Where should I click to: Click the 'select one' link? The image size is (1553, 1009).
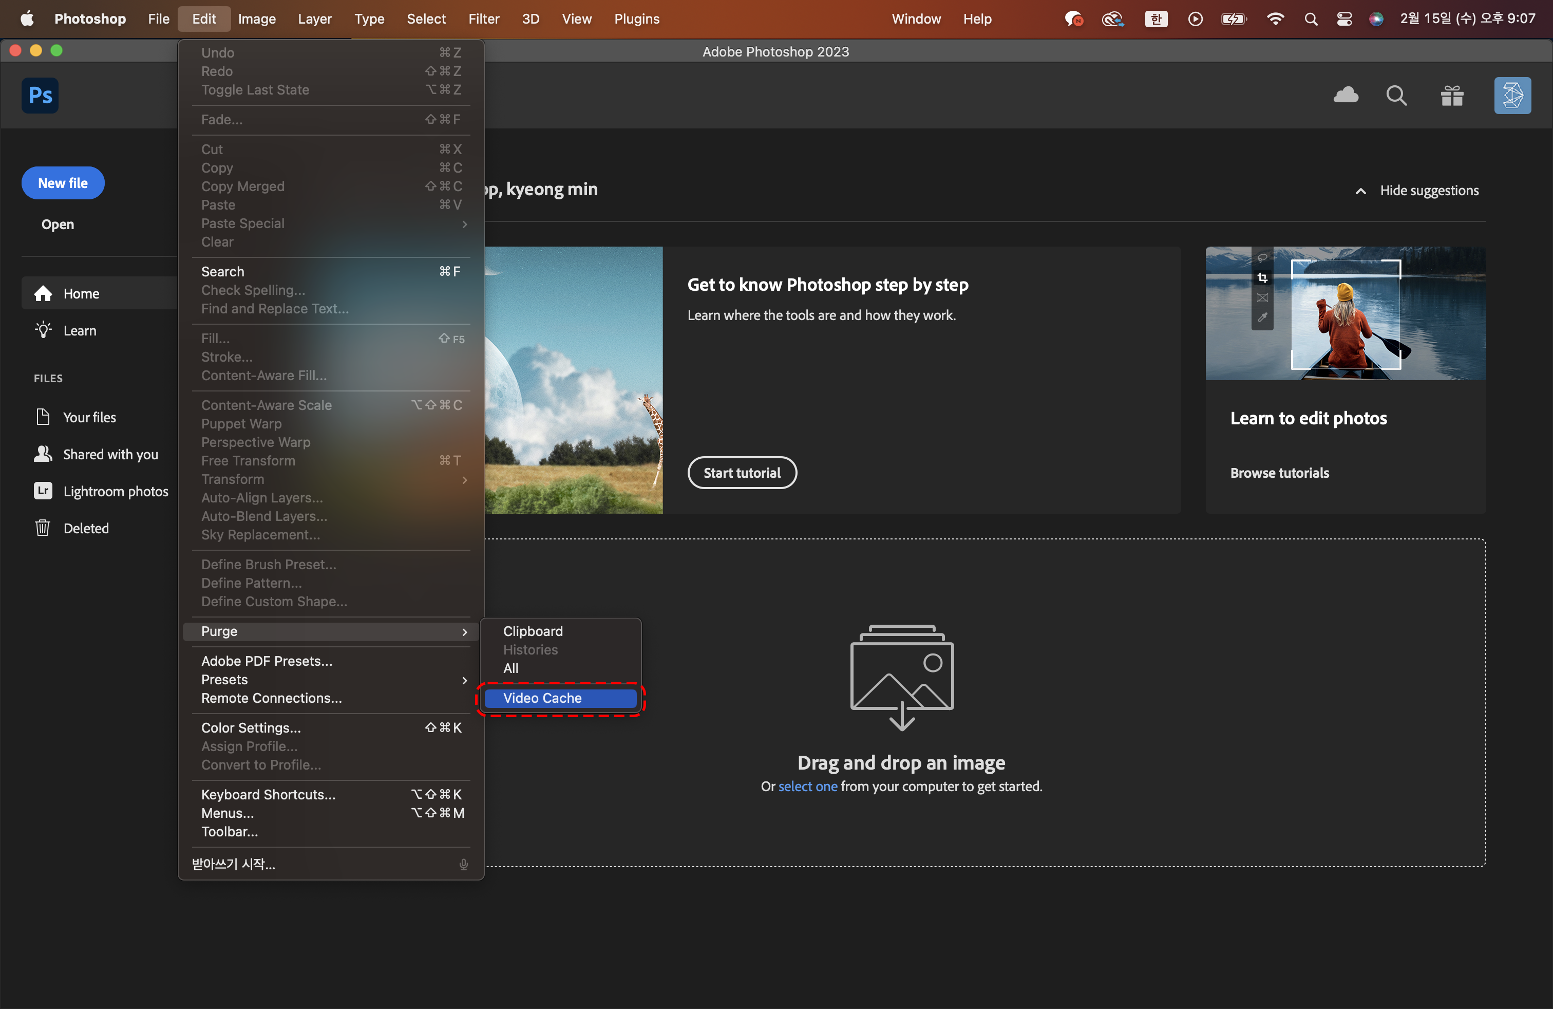click(807, 786)
